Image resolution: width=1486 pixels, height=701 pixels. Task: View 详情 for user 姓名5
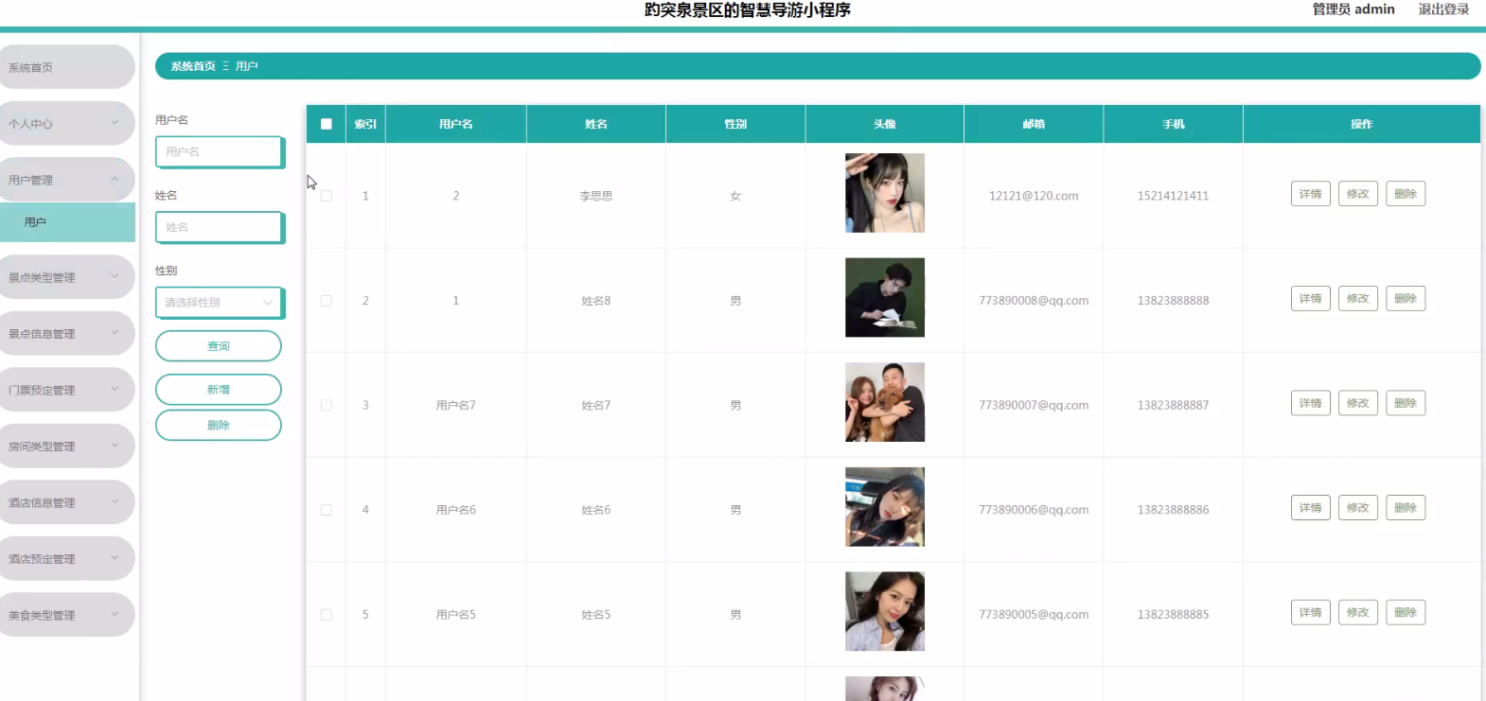1311,612
